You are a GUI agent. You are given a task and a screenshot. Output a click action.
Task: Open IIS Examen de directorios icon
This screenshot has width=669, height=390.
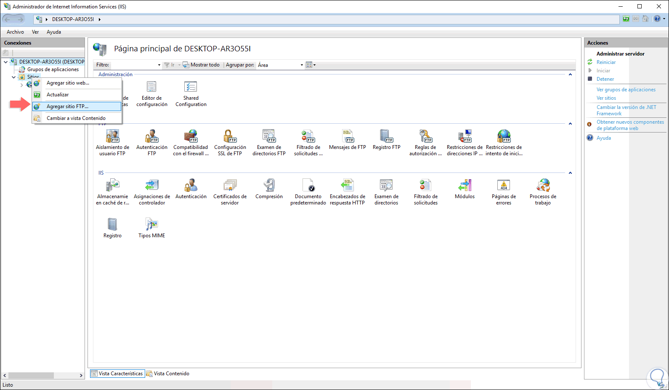click(387, 192)
